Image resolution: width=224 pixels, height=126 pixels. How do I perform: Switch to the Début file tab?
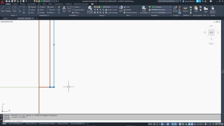pos(6,19)
